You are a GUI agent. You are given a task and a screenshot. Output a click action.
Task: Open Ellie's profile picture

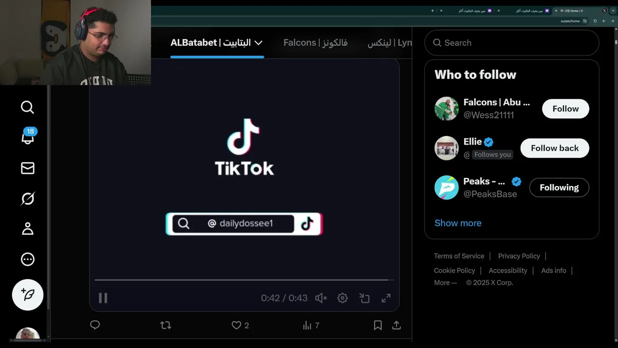[x=447, y=148]
